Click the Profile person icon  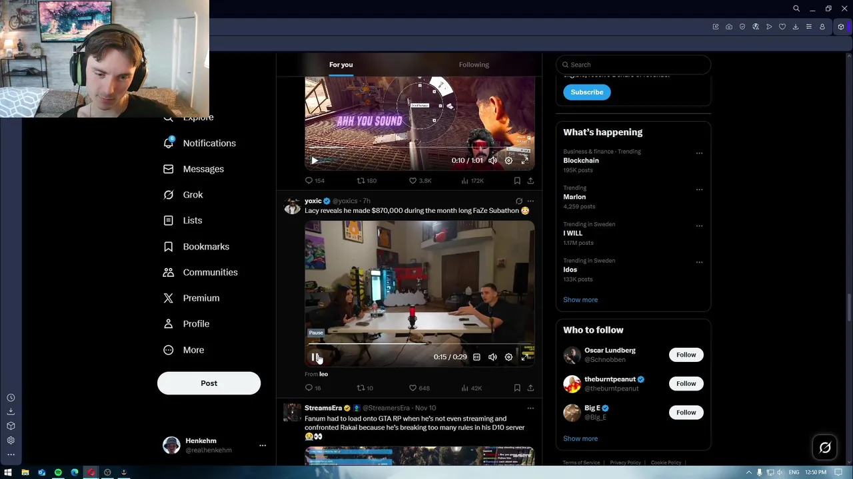169,324
